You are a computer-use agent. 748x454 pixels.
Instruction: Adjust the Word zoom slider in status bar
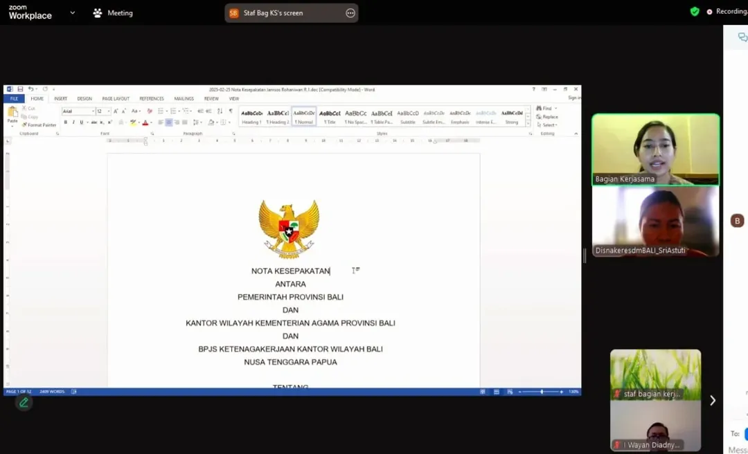[542, 392]
